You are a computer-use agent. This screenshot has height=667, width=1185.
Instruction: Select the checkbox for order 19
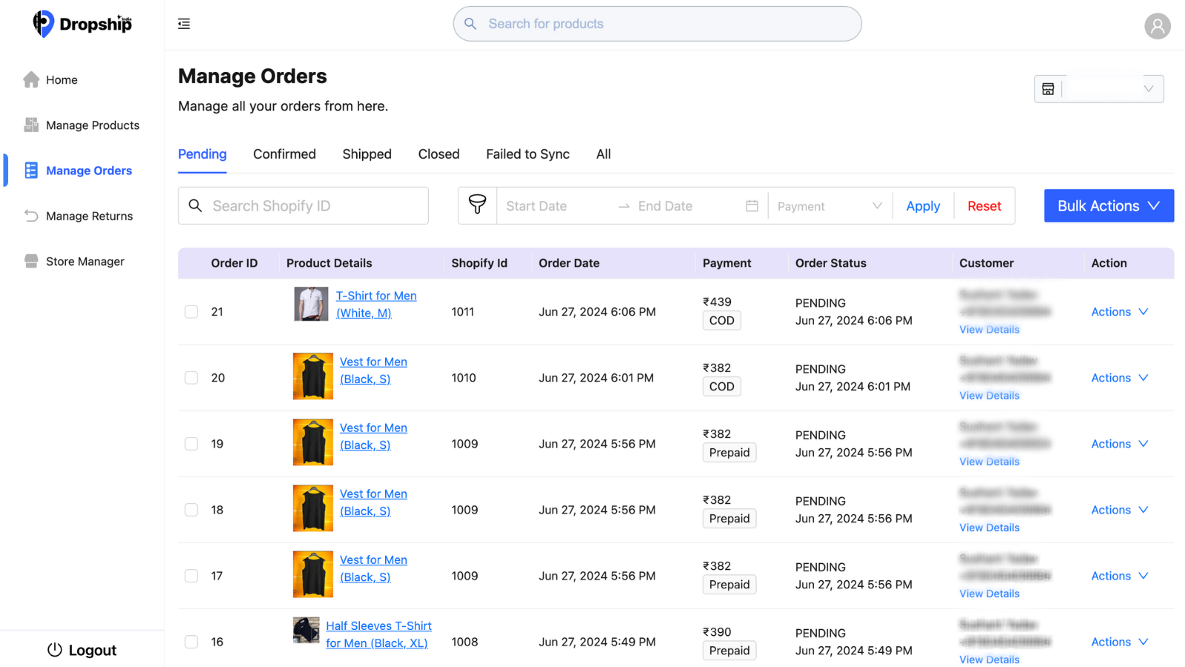pyautogui.click(x=191, y=444)
